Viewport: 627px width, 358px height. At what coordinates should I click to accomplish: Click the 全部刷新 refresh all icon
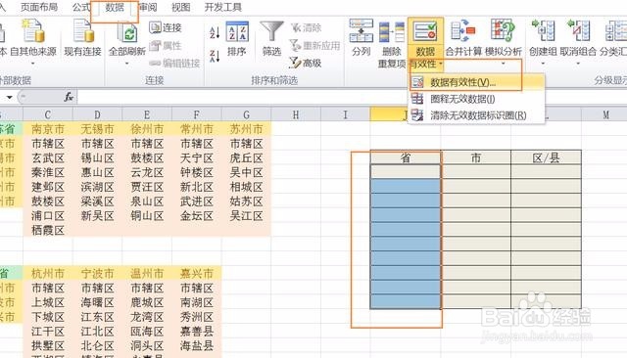point(127,32)
